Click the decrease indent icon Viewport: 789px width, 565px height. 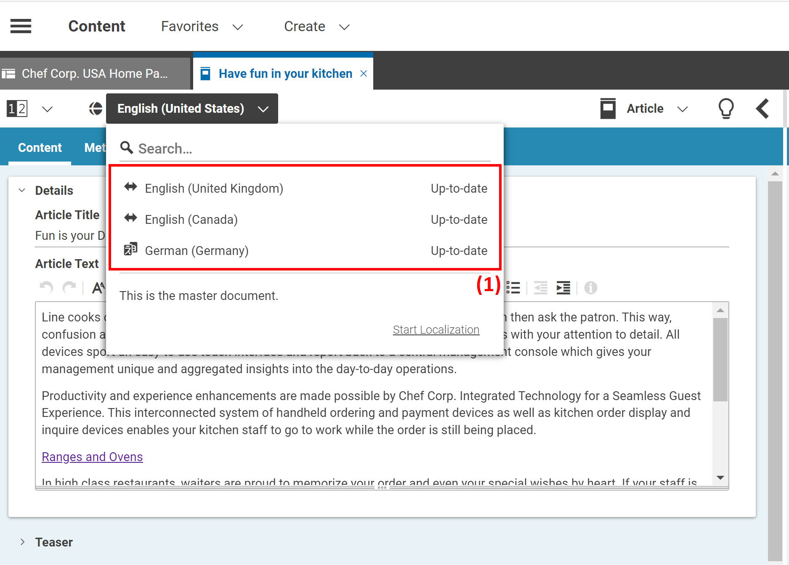tap(541, 288)
